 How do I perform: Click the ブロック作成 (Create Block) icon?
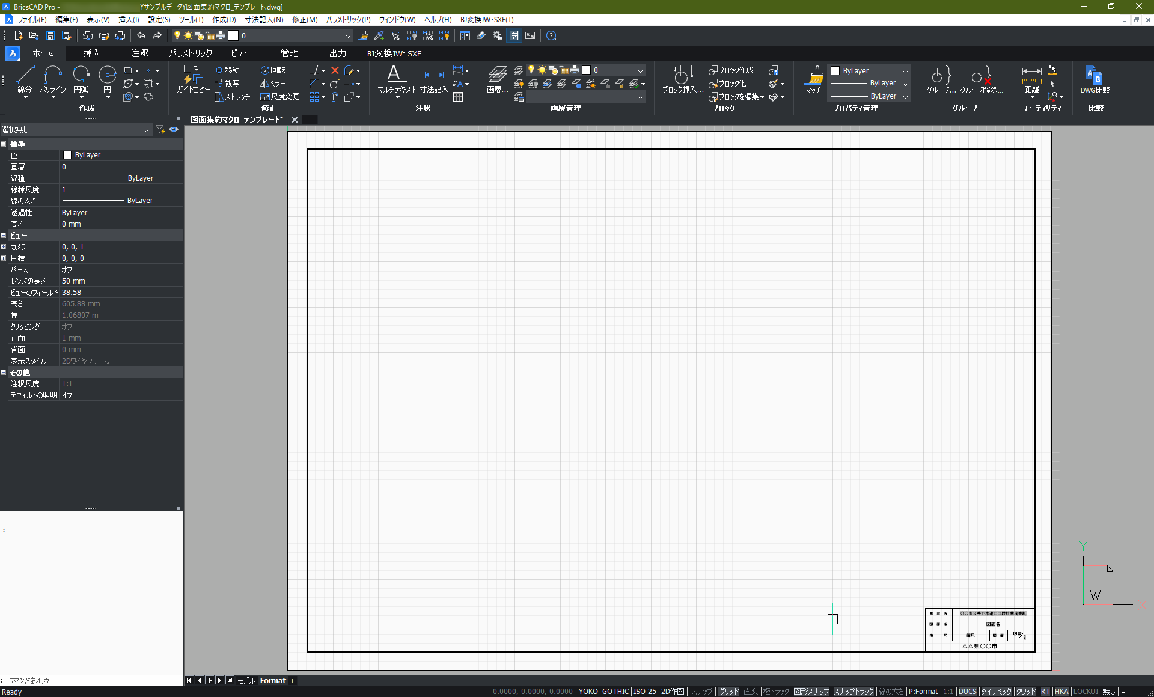click(x=731, y=70)
